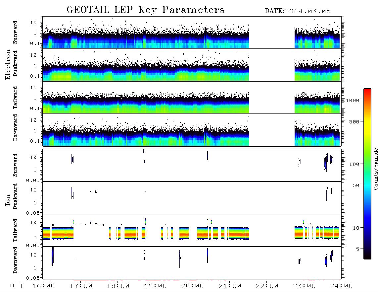Click the "Counts/Sample" colorbar label
The image size is (378, 292).
(x=375, y=169)
